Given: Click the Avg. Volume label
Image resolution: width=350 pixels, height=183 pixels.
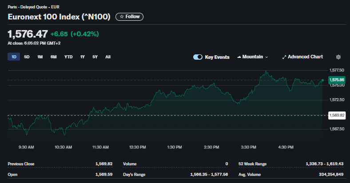Looking at the screenshot, I should (250, 175).
